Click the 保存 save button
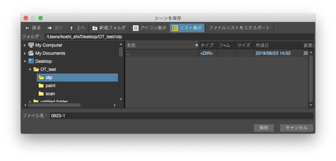 tap(263, 128)
